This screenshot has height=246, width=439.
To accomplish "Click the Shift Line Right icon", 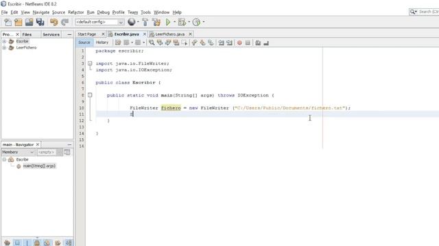I will coord(230,42).
